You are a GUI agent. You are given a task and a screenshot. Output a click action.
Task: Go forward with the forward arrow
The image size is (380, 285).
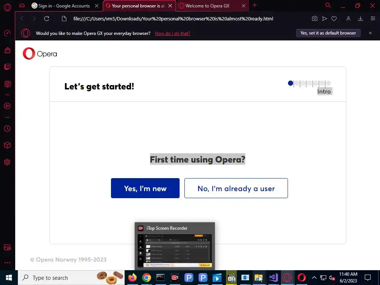[x=34, y=19]
